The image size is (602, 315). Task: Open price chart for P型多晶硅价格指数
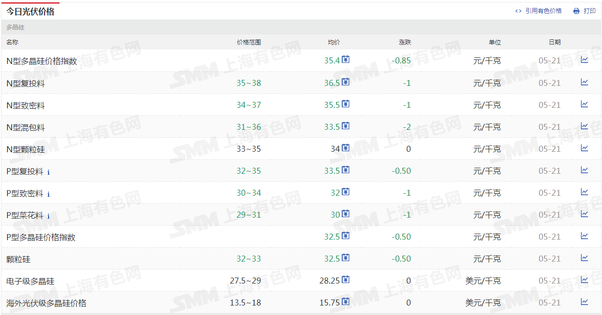click(584, 236)
